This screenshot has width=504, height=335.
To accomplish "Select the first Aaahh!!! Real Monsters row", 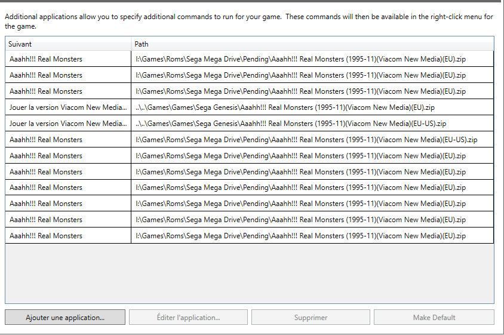I will 250,59.
